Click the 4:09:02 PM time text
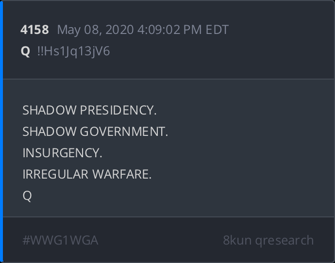The height and width of the screenshot is (263, 335). (169, 30)
